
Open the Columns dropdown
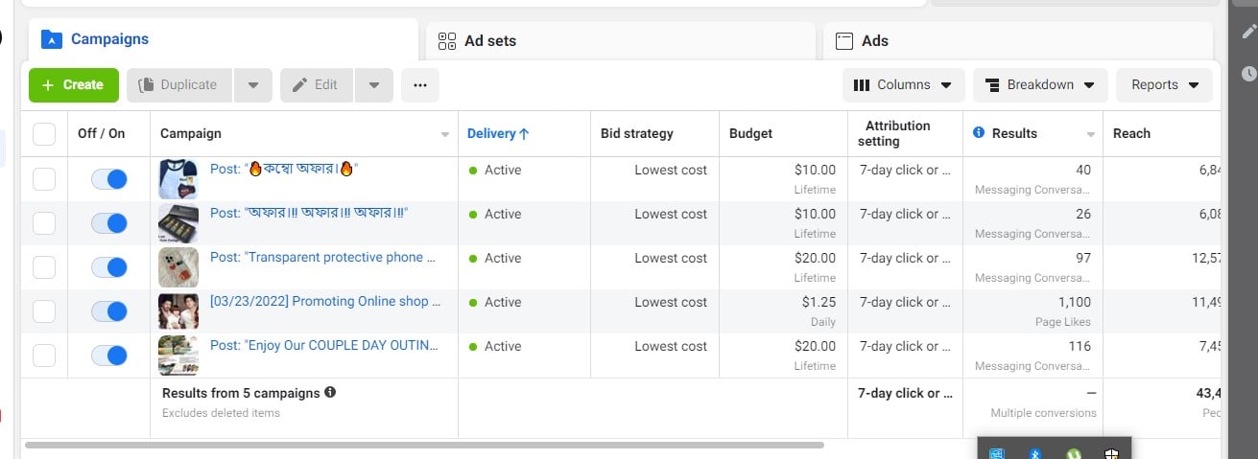(x=903, y=84)
